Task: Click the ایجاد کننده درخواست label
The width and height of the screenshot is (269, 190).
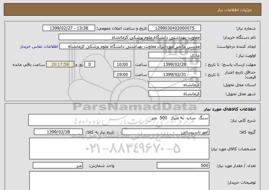Action: click(x=236, y=47)
